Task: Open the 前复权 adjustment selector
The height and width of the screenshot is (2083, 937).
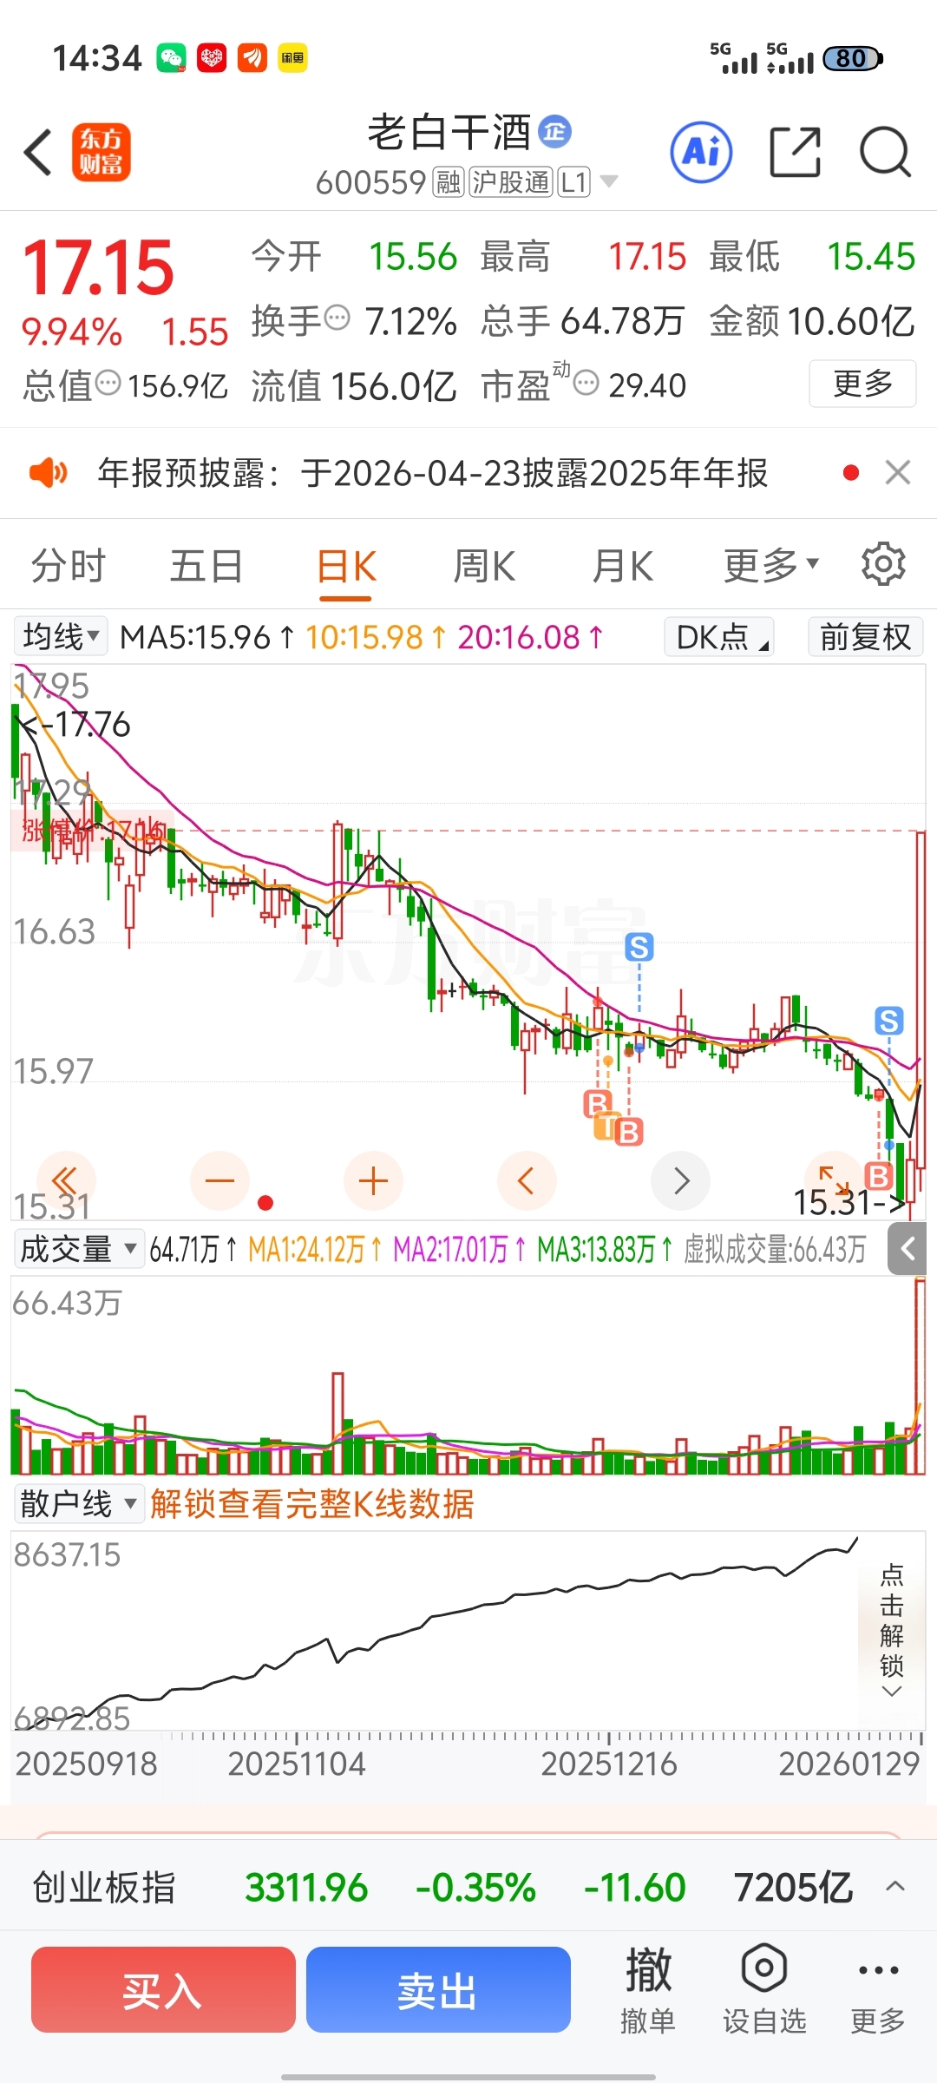Action: tap(865, 637)
